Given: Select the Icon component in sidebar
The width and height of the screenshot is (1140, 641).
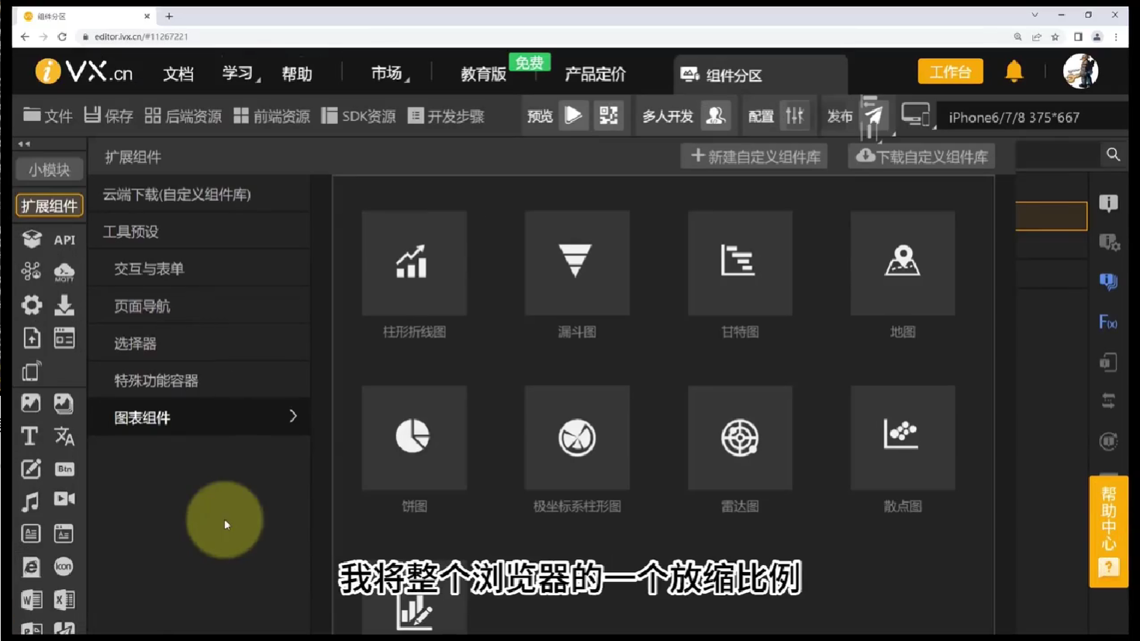Looking at the screenshot, I should pyautogui.click(x=64, y=567).
